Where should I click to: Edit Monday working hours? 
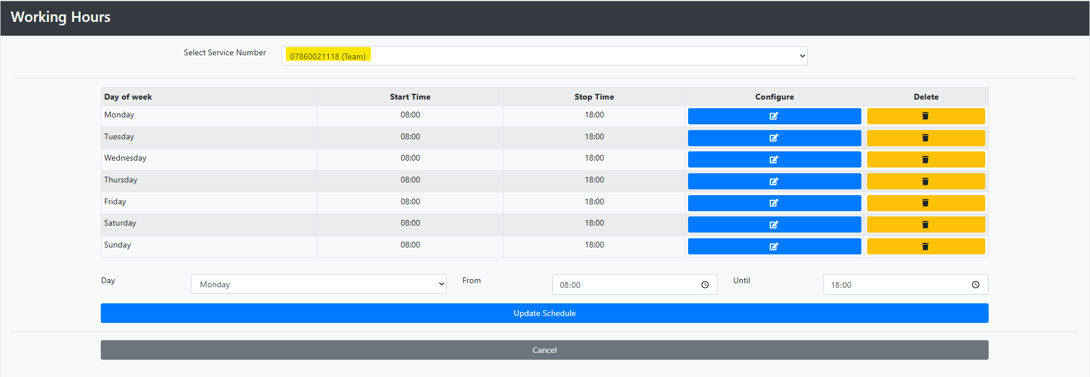coord(774,116)
